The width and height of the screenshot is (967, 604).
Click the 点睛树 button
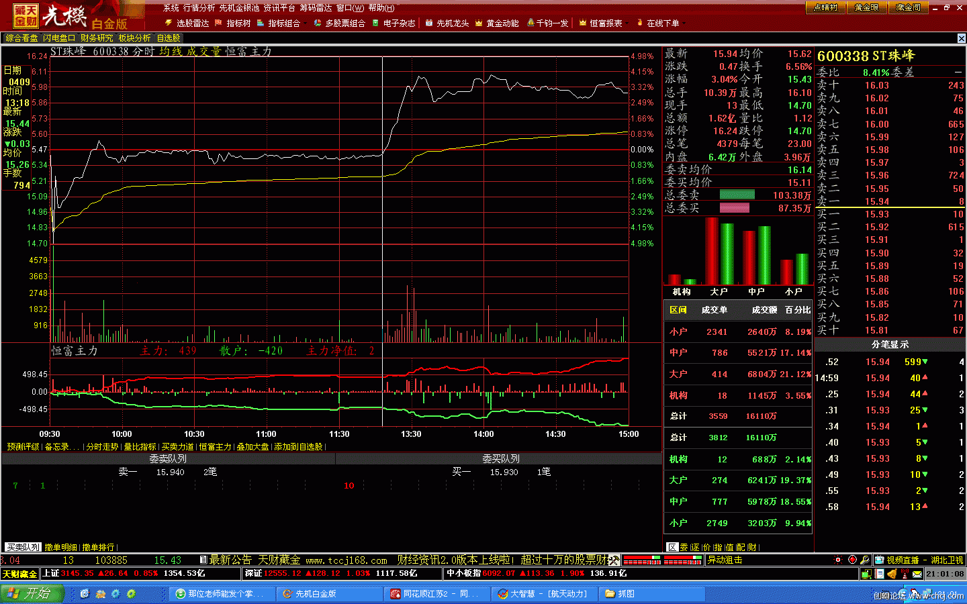point(825,7)
